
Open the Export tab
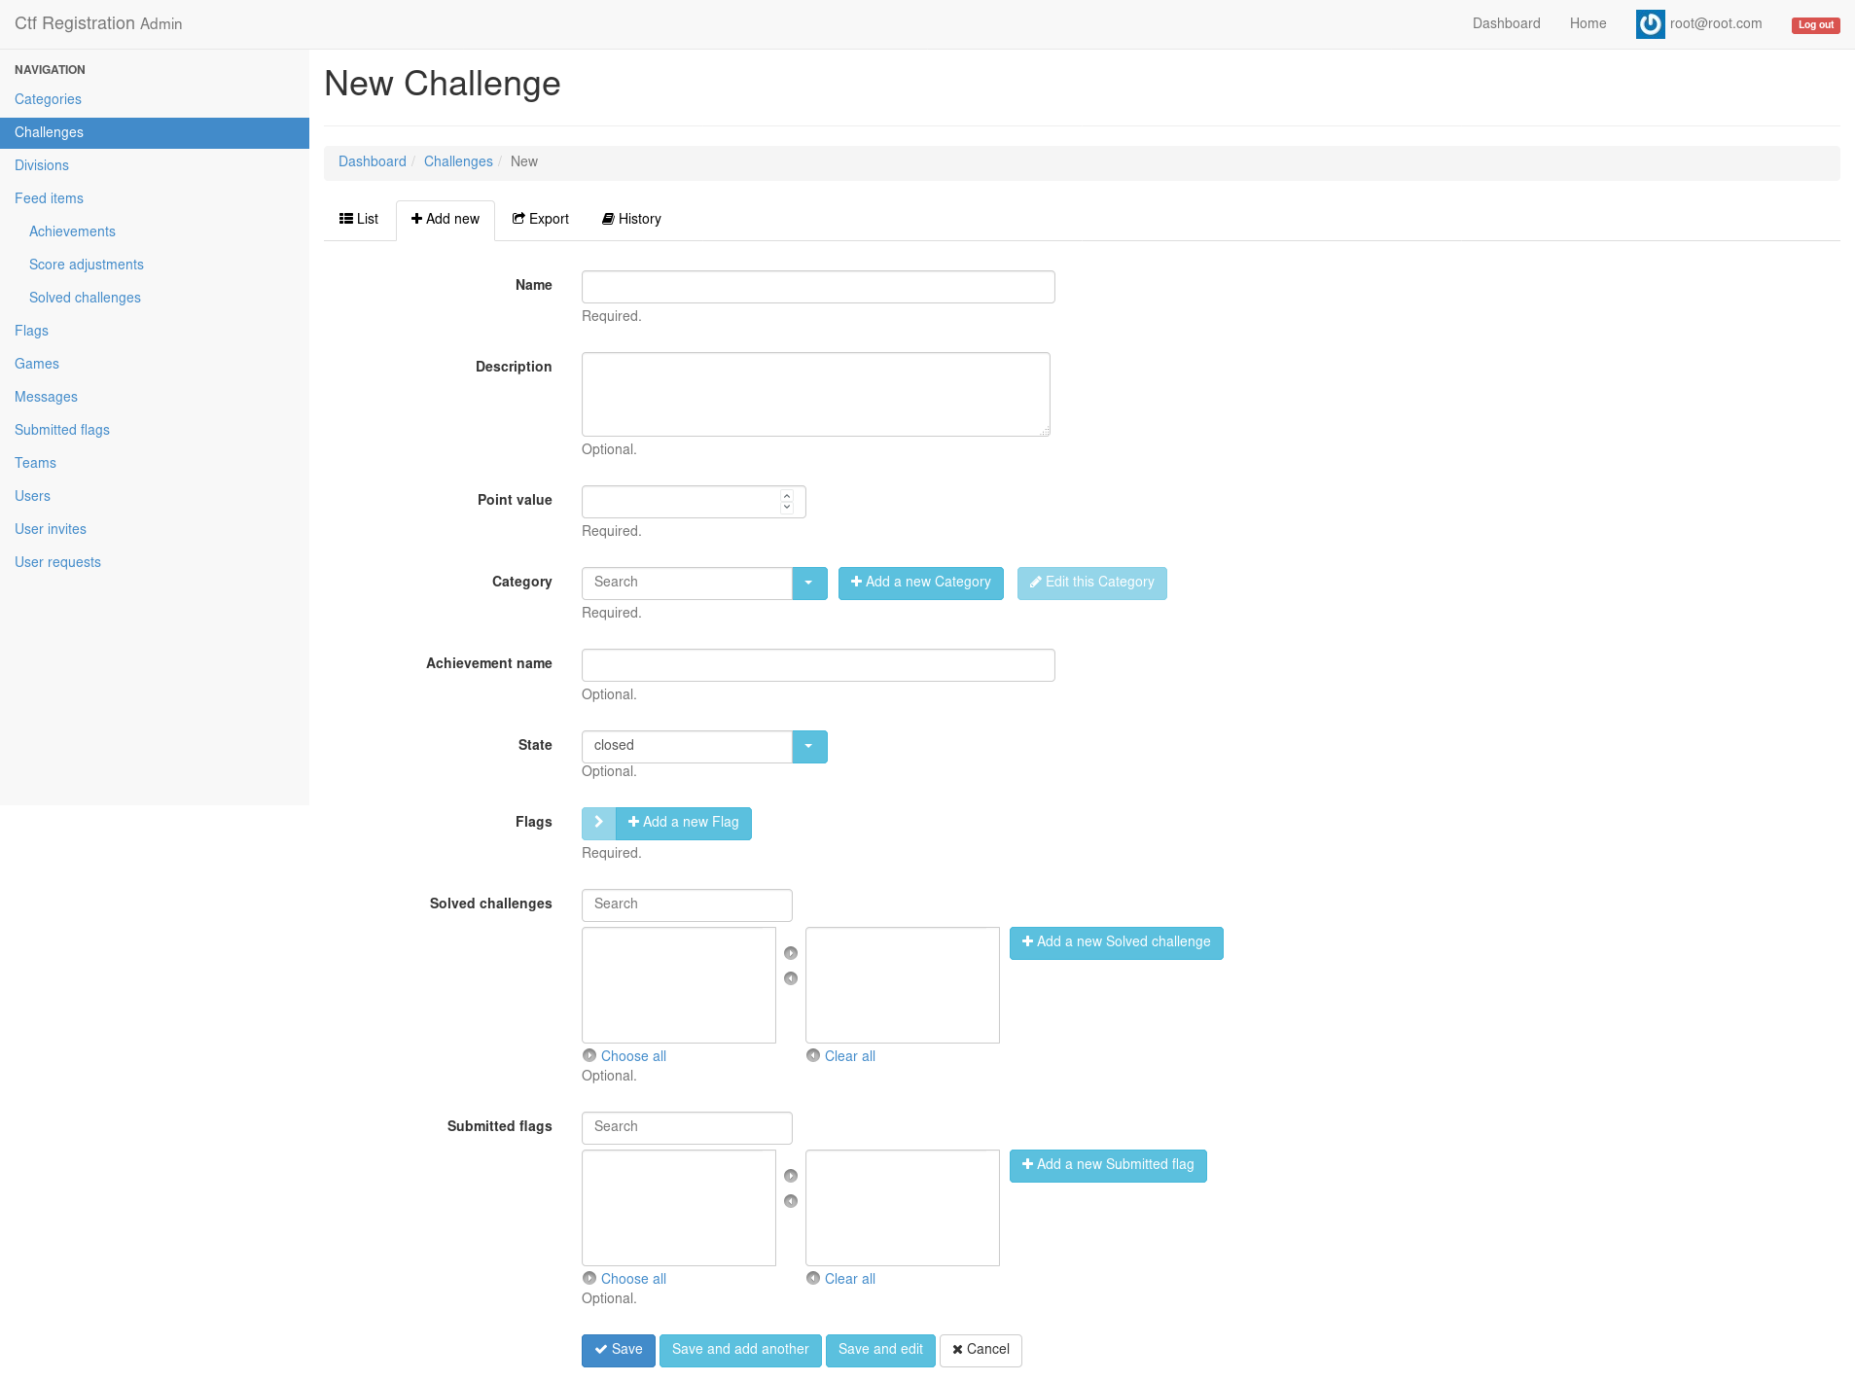(541, 219)
